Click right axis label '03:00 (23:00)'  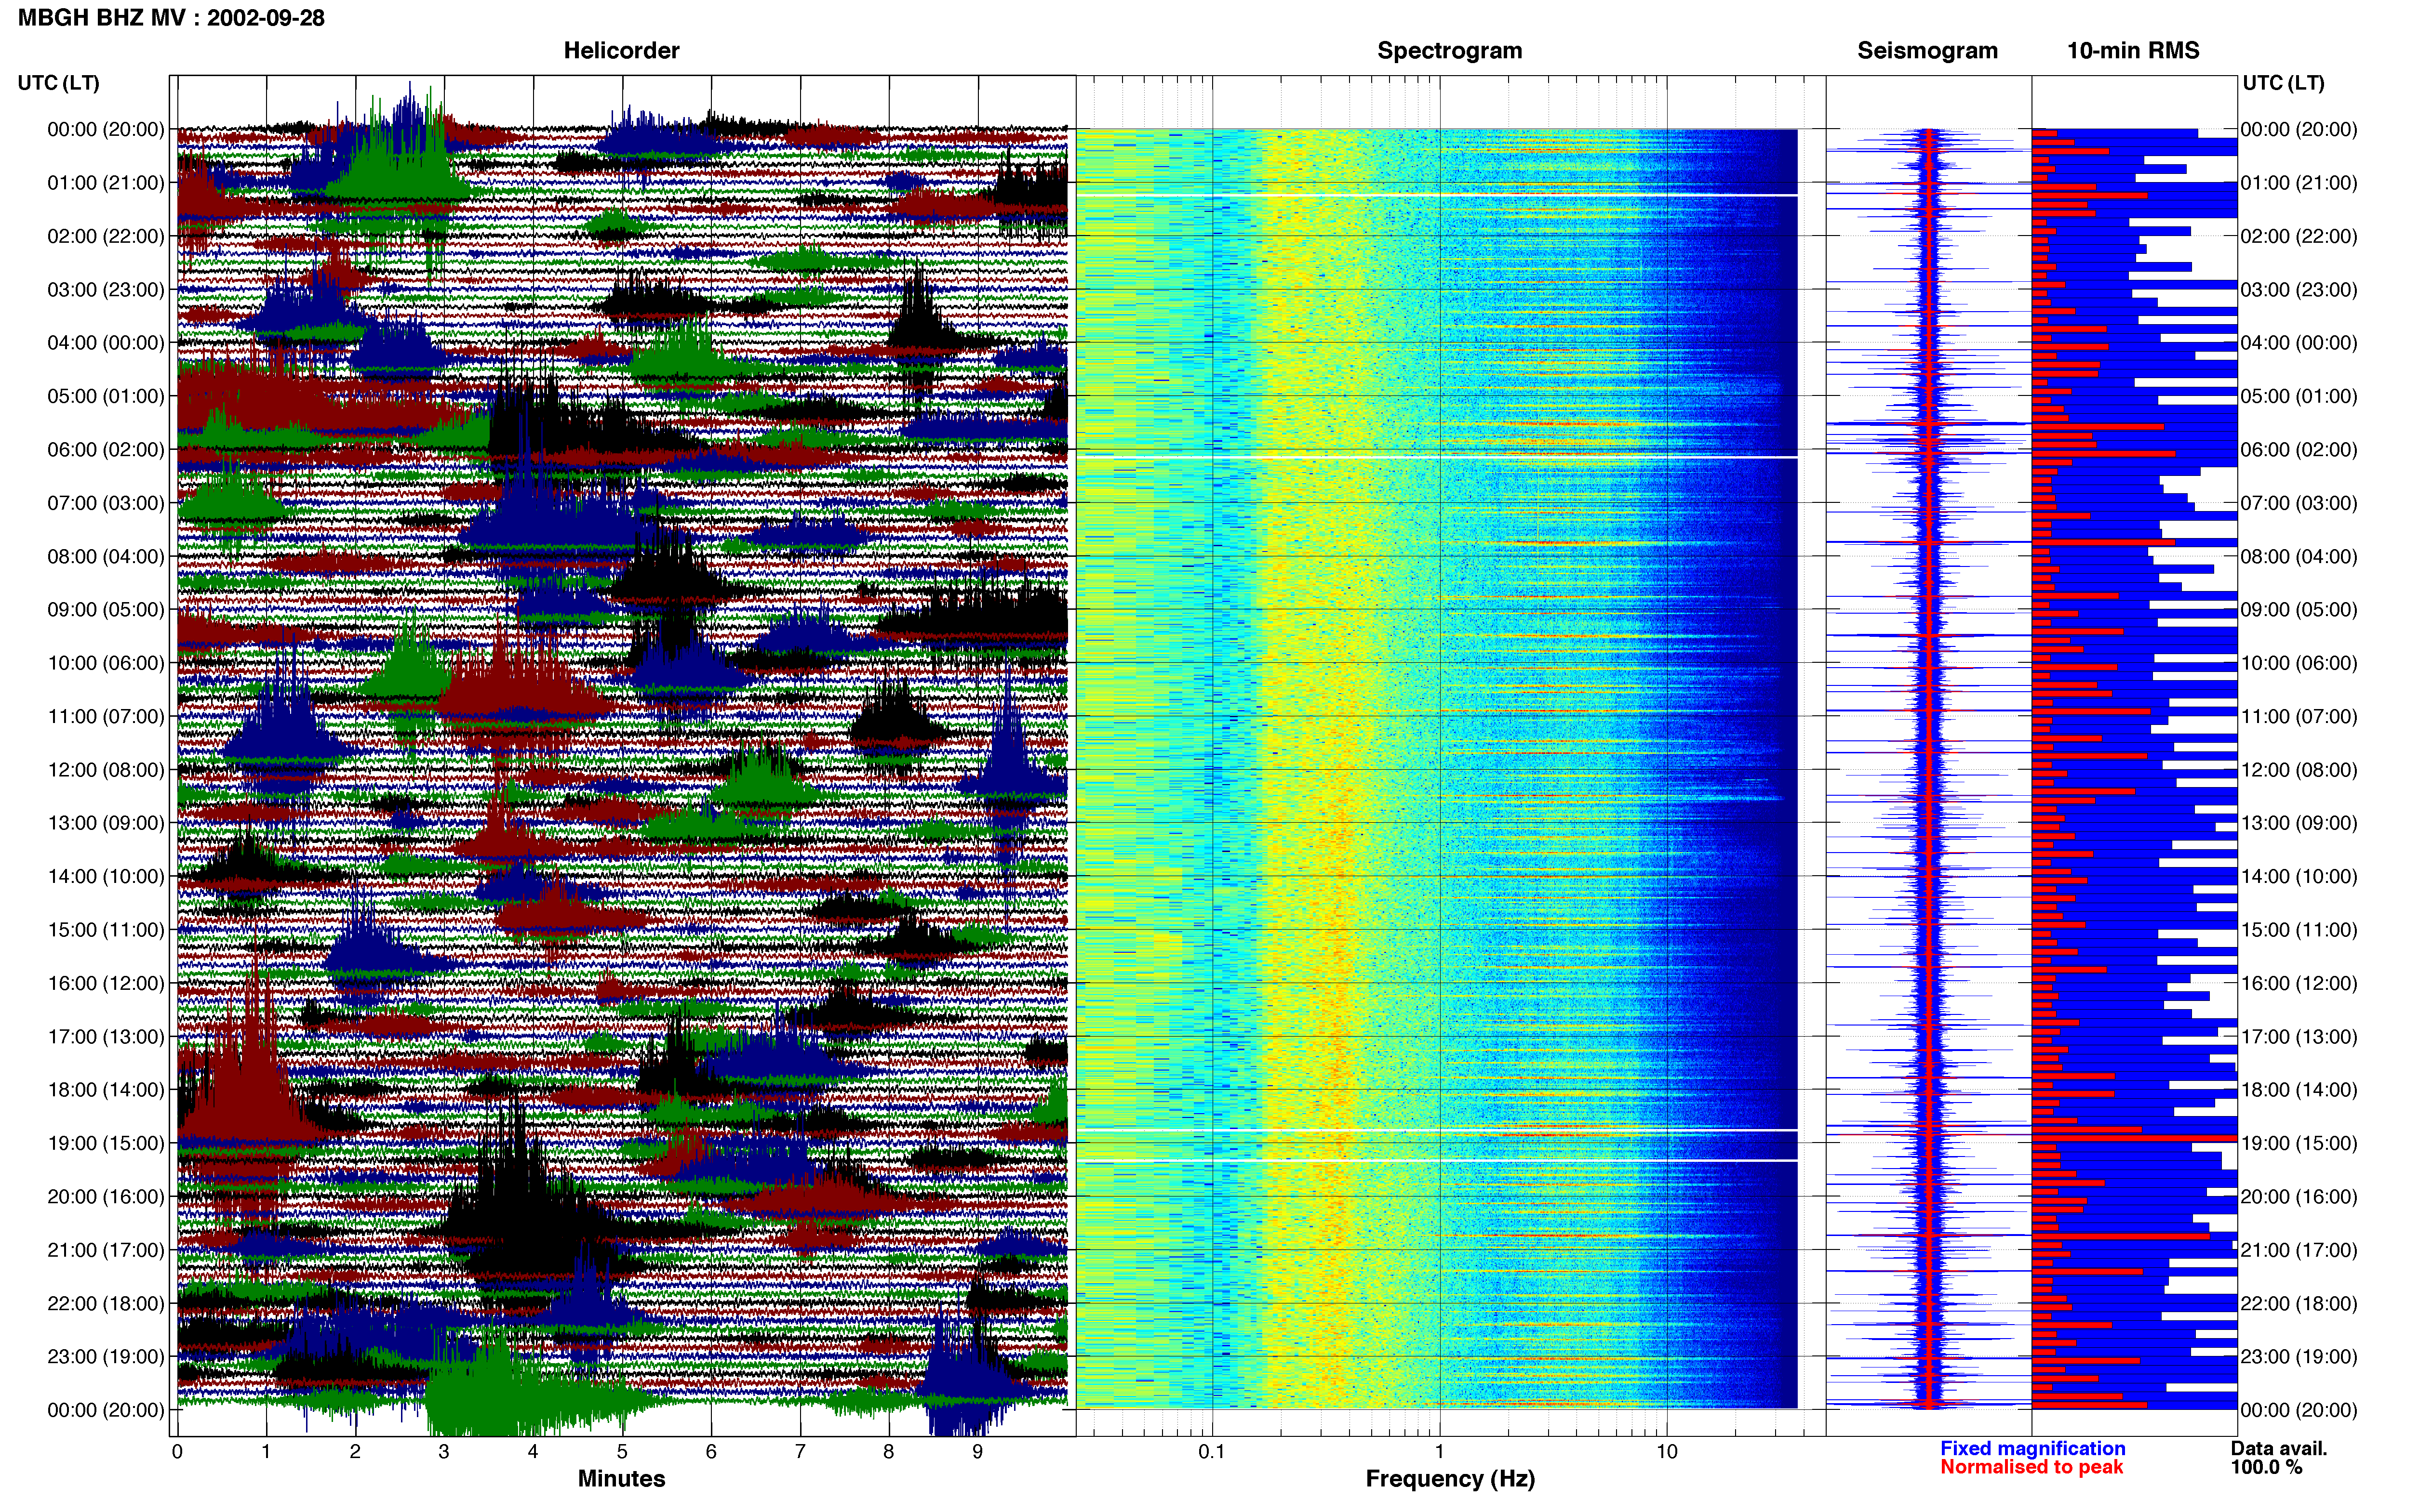click(x=2299, y=290)
